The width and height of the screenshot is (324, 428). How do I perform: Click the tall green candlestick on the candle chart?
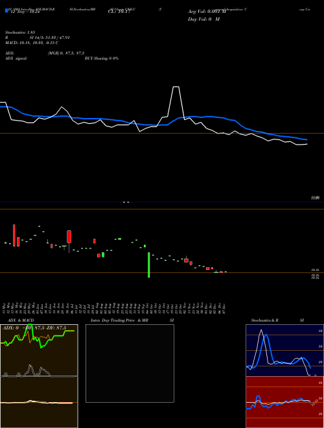click(148, 265)
